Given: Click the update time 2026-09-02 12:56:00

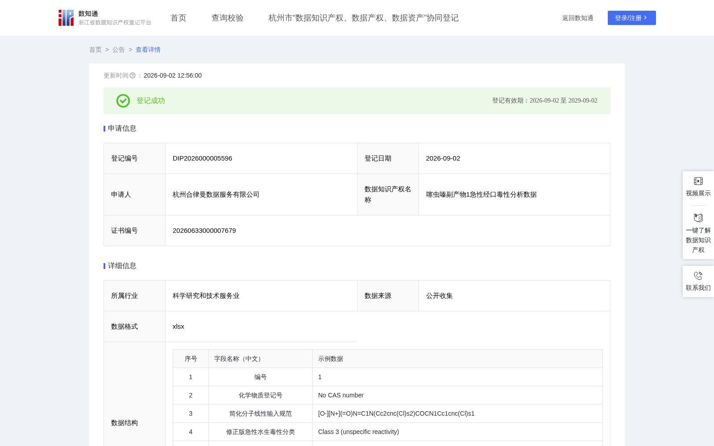Looking at the screenshot, I should 173,75.
